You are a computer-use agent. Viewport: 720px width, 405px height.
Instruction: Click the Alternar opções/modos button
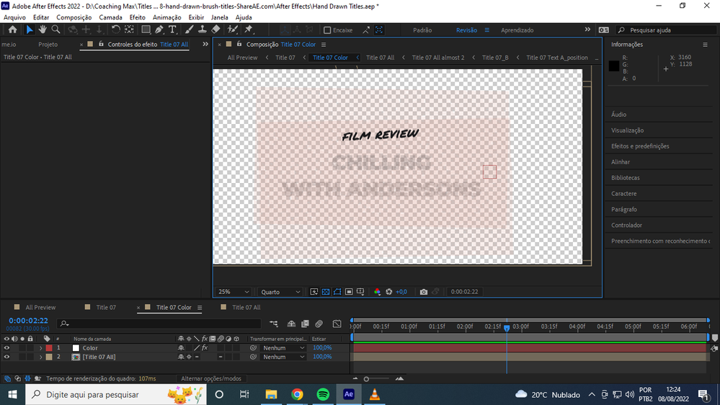click(210, 379)
